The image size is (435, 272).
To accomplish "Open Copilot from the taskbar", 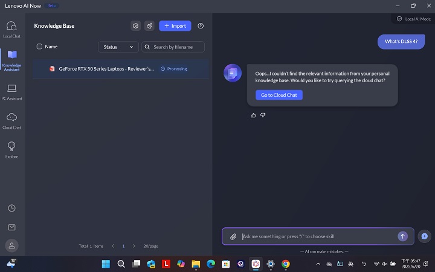I will point(181,264).
